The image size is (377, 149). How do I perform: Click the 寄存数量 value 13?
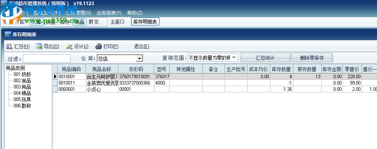pyautogui.click(x=308, y=77)
